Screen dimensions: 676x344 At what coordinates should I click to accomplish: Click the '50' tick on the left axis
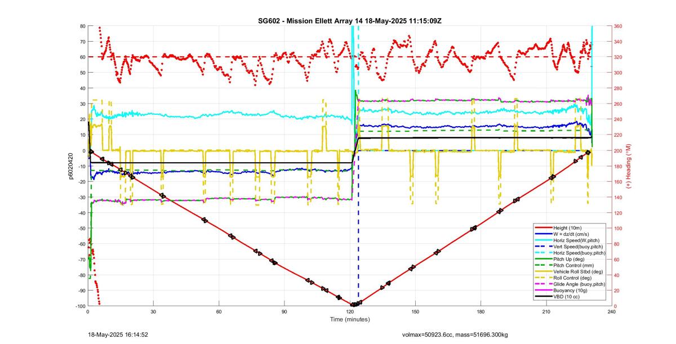[82, 73]
